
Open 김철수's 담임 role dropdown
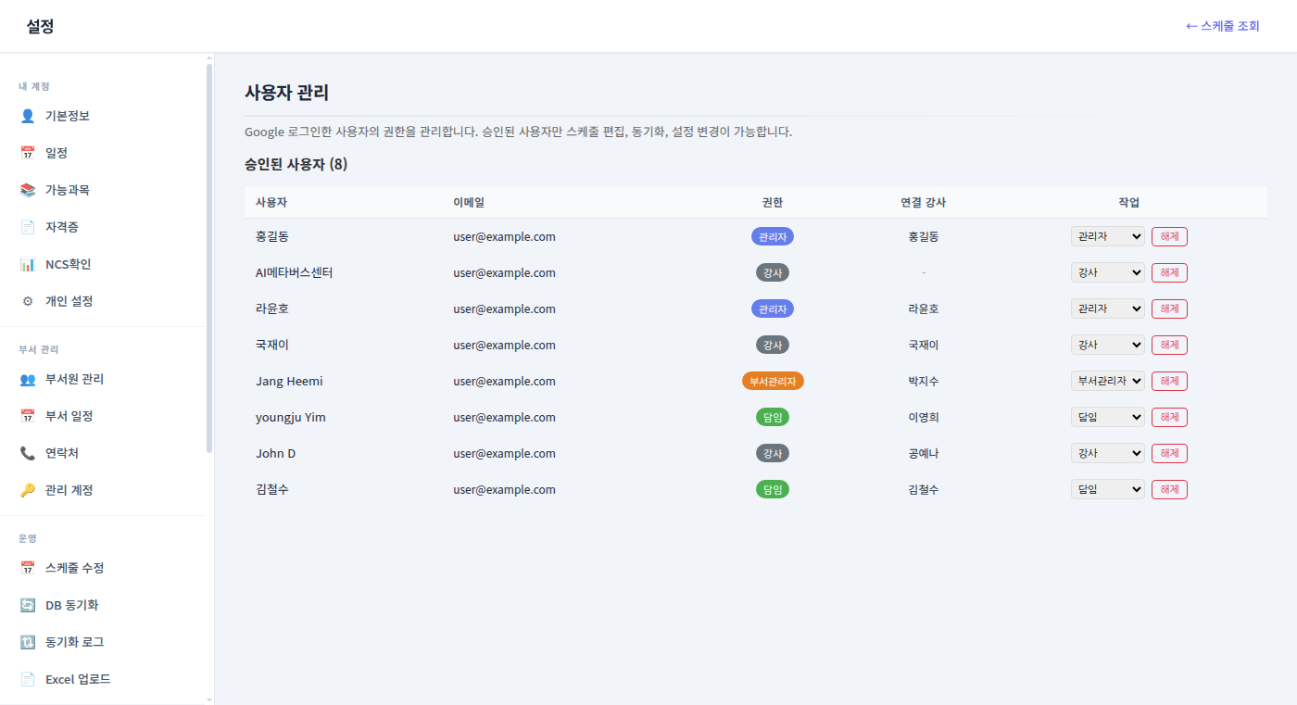[1107, 489]
